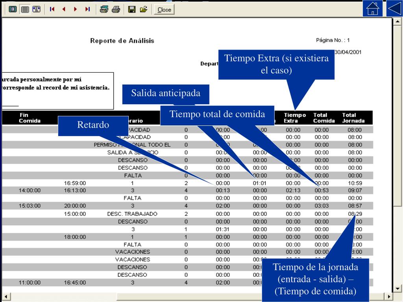Jump to the last report page
The height and width of the screenshot is (302, 403).
87,9
